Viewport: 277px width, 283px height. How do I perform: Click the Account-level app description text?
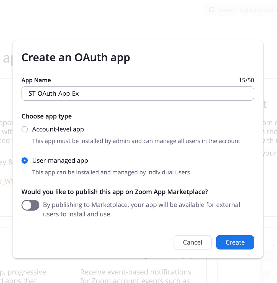pos(136,141)
